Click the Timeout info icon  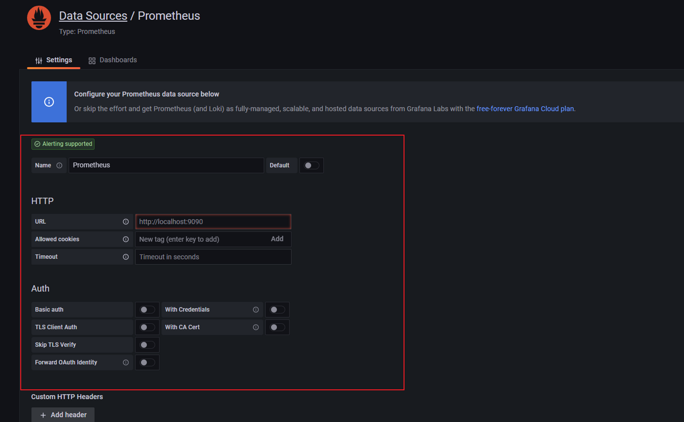(126, 257)
